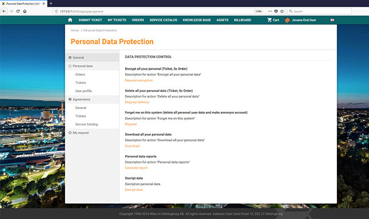Open the shopping Cart icon
Viewport: 369px width, 219px height.
[270, 20]
